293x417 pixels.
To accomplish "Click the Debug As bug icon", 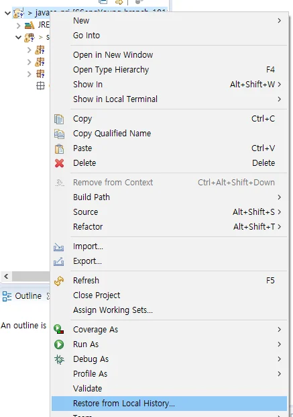I will pos(59,359).
